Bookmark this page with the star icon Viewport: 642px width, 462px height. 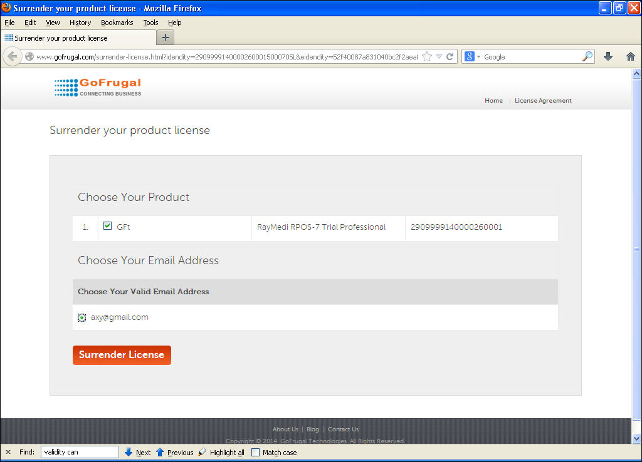pos(427,57)
